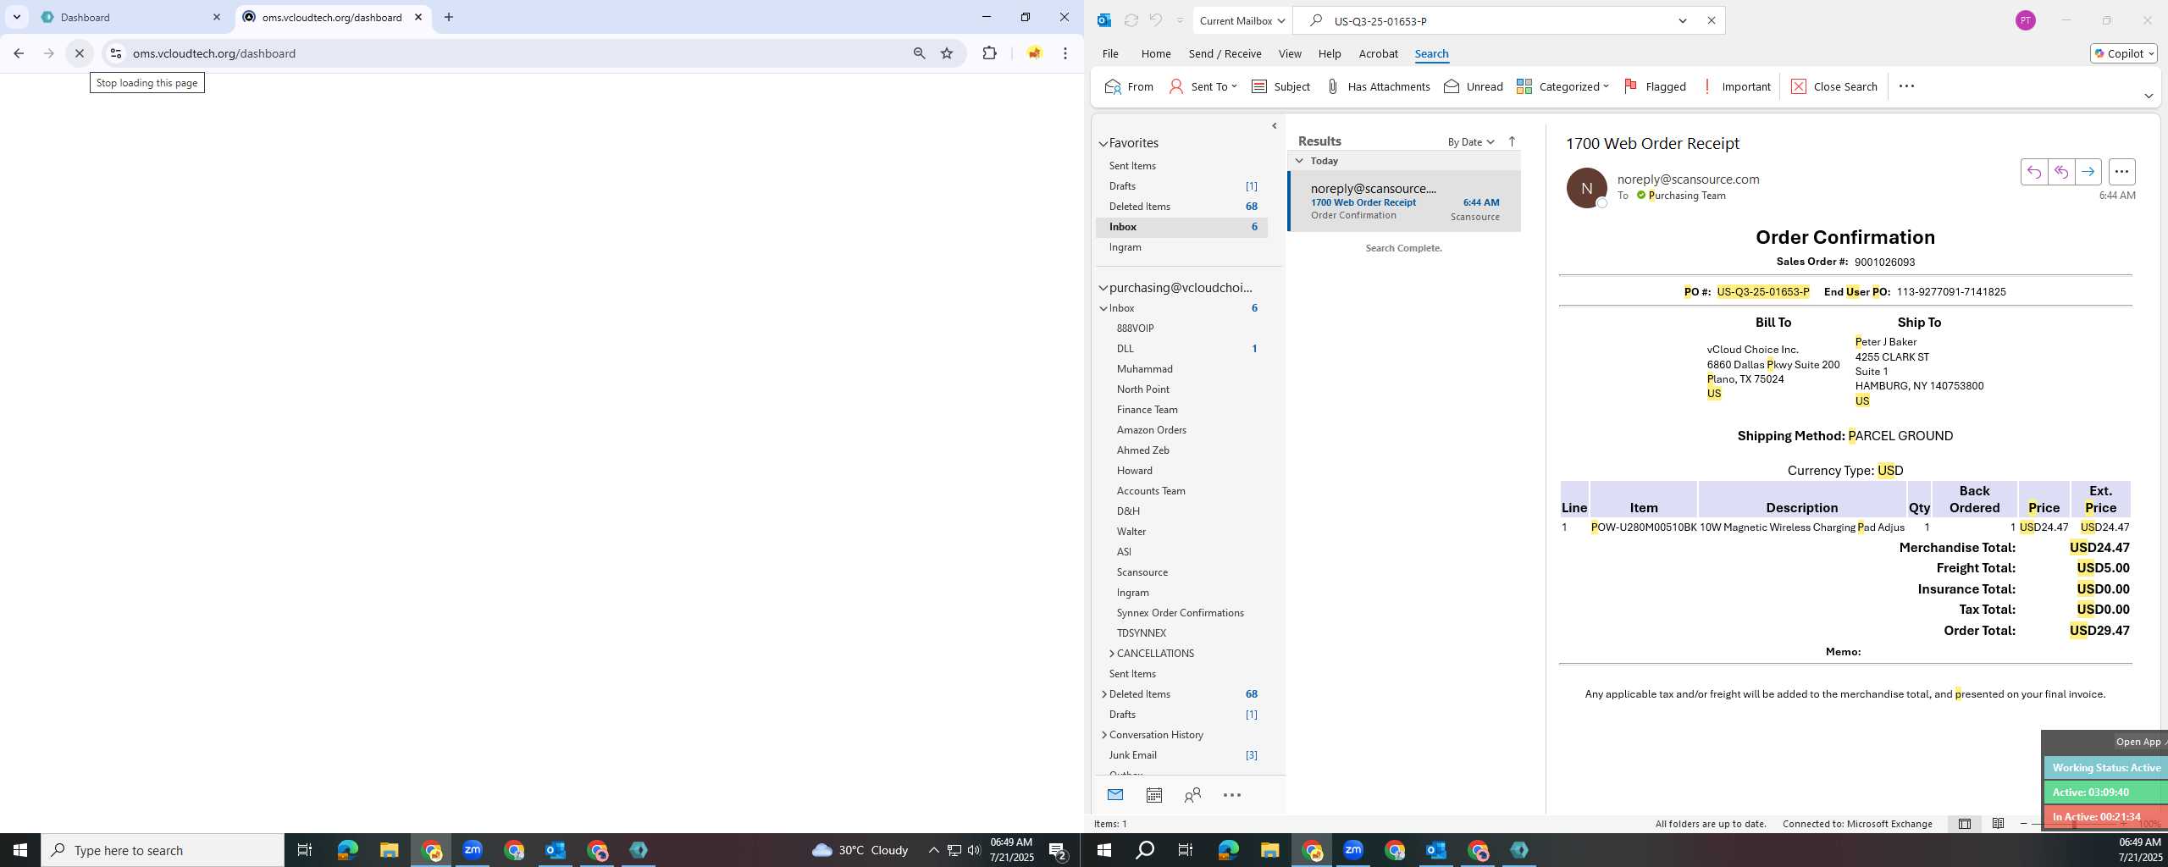Viewport: 2168px width, 867px height.
Task: Filter search results by Unread
Action: [1474, 86]
